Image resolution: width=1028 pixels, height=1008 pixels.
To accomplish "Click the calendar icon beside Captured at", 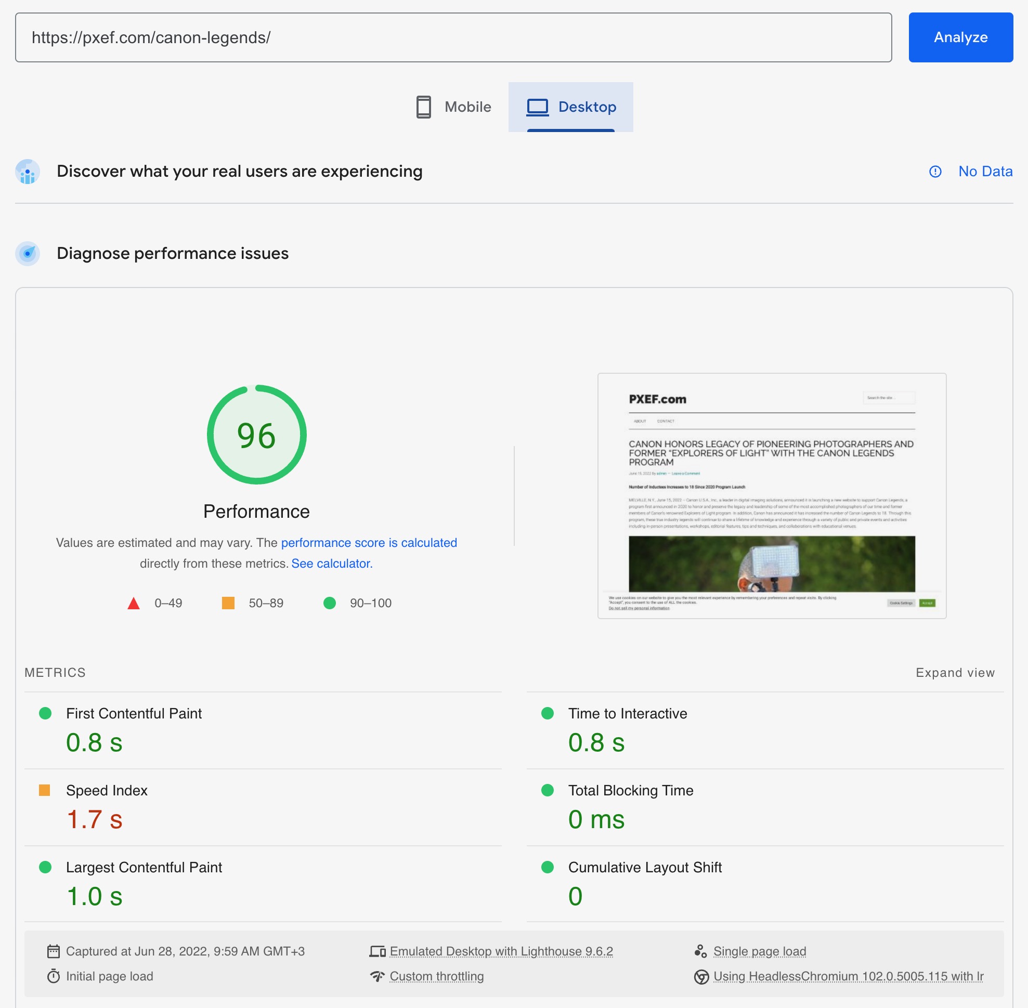I will click(54, 951).
